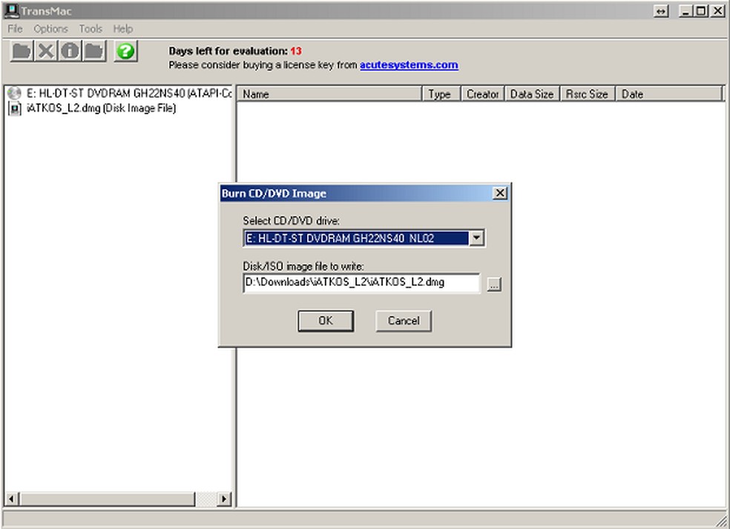This screenshot has width=730, height=529.
Task: Click the double-arrow button in title bar
Action: coord(661,11)
